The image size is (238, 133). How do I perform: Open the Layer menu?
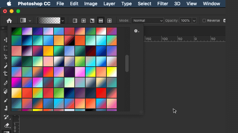109,4
